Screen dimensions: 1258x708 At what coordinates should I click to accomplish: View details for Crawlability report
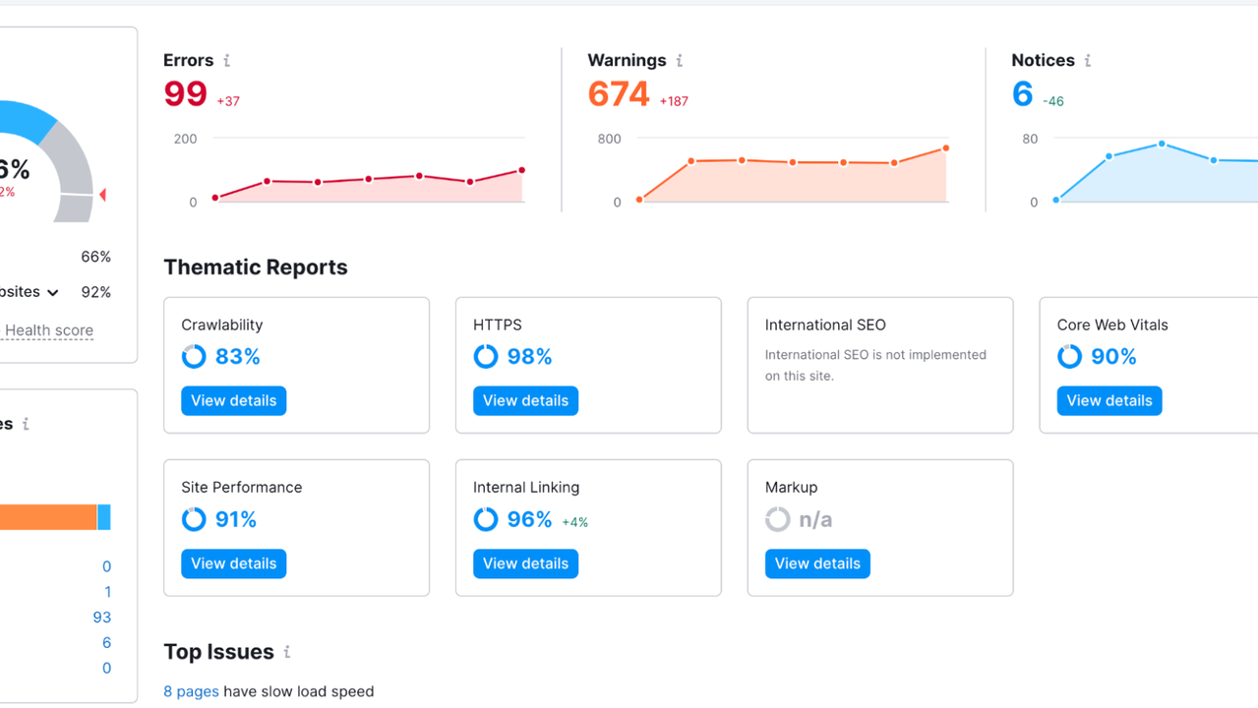(x=233, y=400)
